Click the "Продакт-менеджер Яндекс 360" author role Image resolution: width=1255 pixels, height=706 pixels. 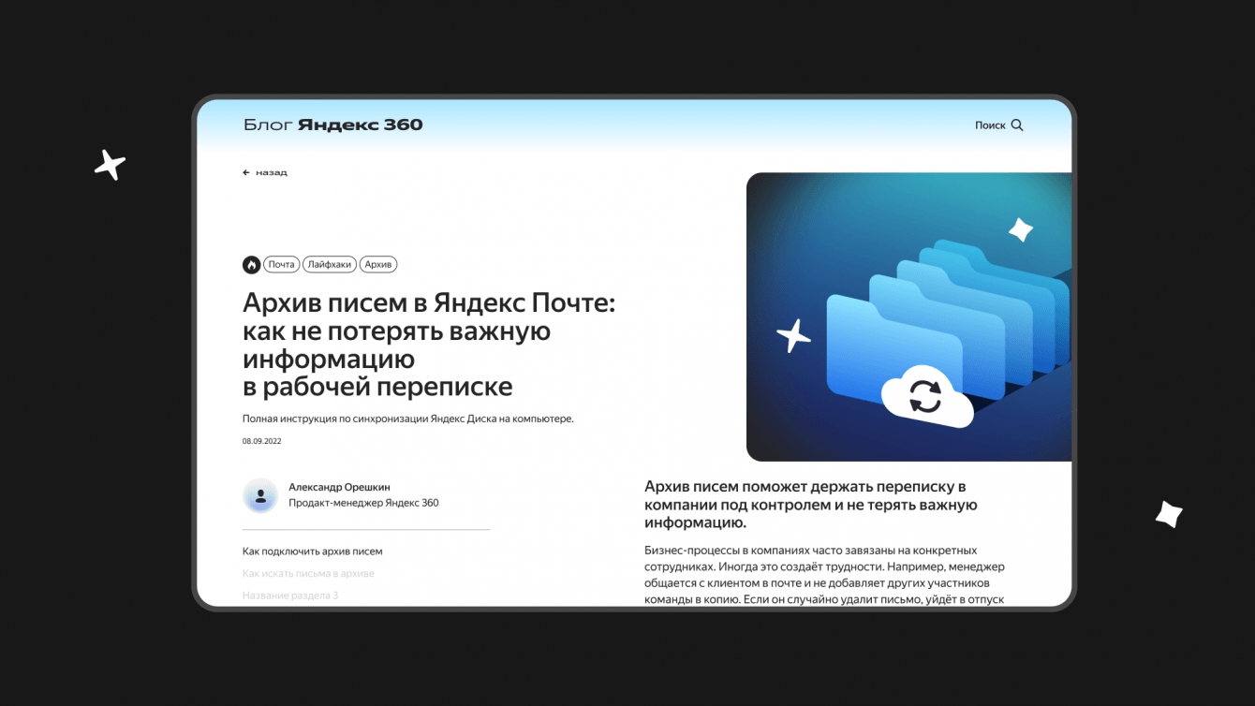363,503
